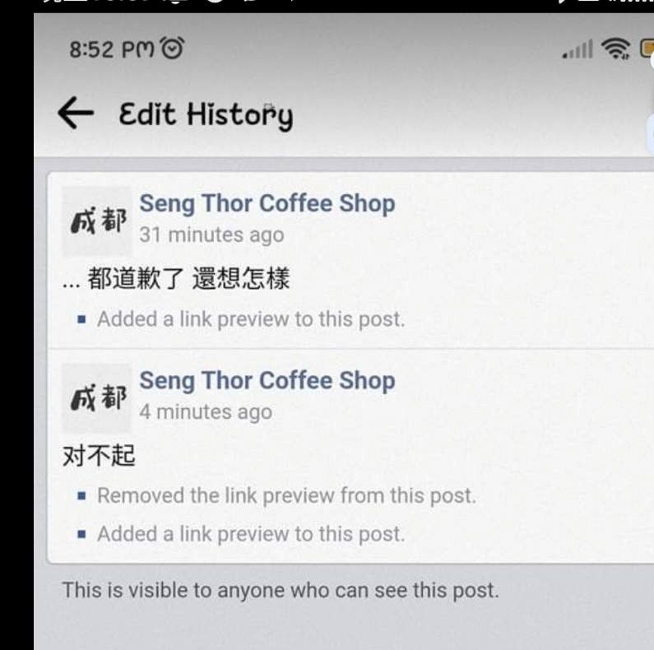Tap last 'Added a link preview' note
The height and width of the screenshot is (650, 654).
[251, 534]
